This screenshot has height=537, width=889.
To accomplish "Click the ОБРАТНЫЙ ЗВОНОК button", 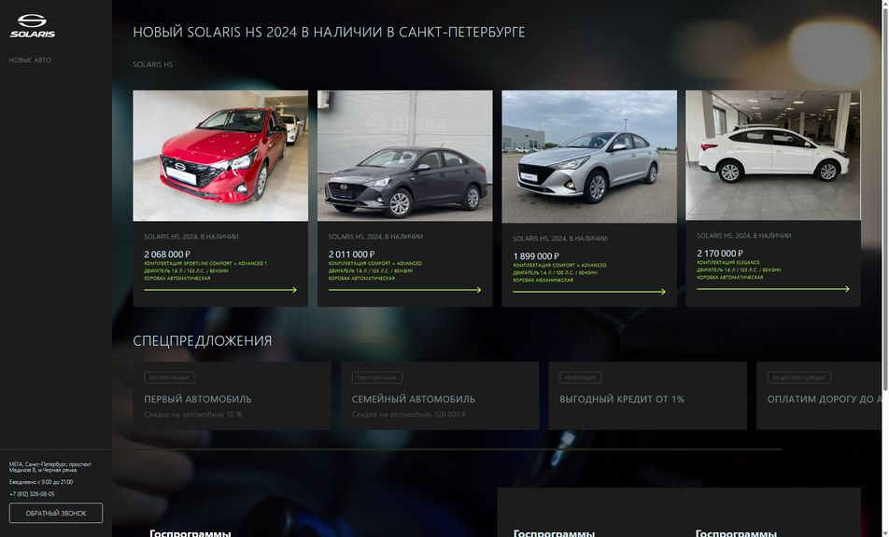I will coord(56,514).
